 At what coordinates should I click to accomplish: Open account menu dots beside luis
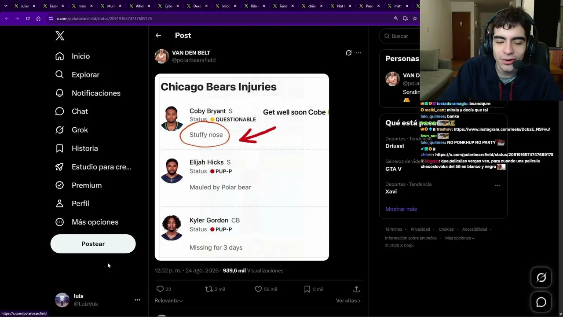137,300
